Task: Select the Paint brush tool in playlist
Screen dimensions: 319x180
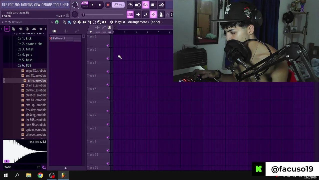Action: pos(70,22)
